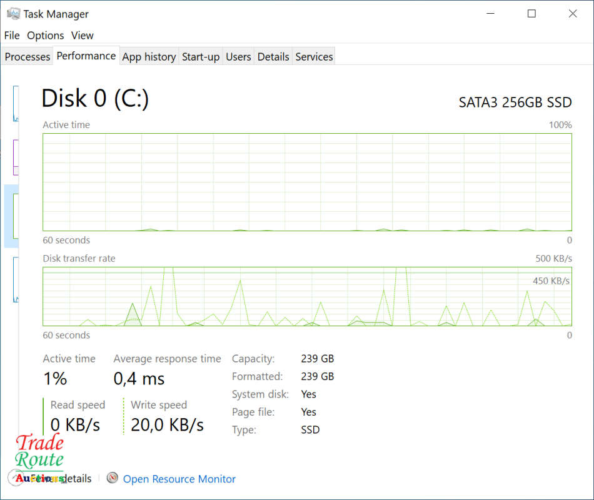
Task: Open the Details tab
Action: 273,57
